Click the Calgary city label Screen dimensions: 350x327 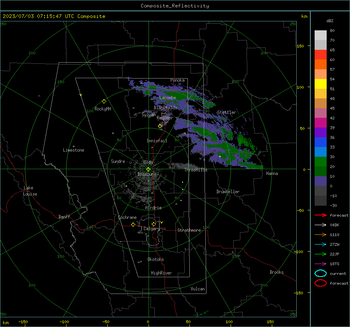click(x=152, y=229)
